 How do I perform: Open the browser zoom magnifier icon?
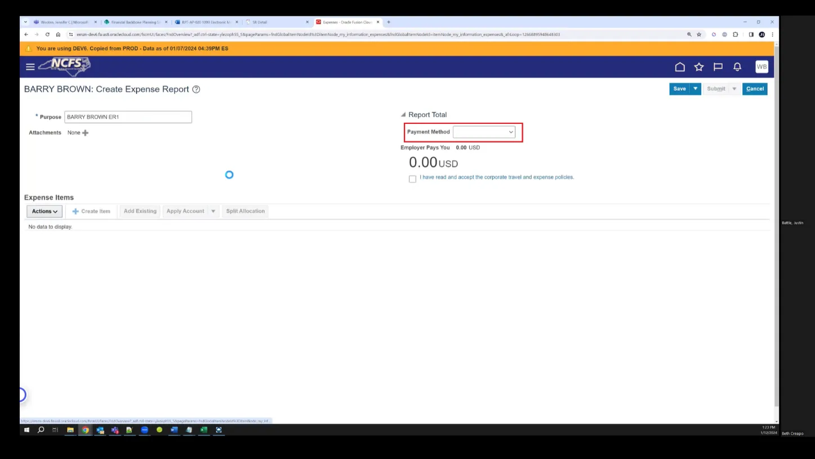tap(689, 34)
